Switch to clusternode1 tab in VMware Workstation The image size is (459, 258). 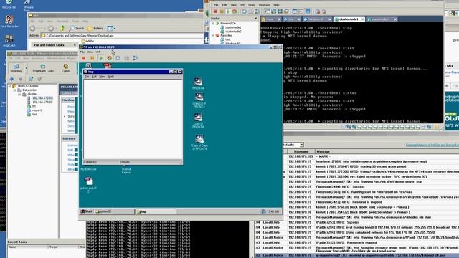coord(349,19)
